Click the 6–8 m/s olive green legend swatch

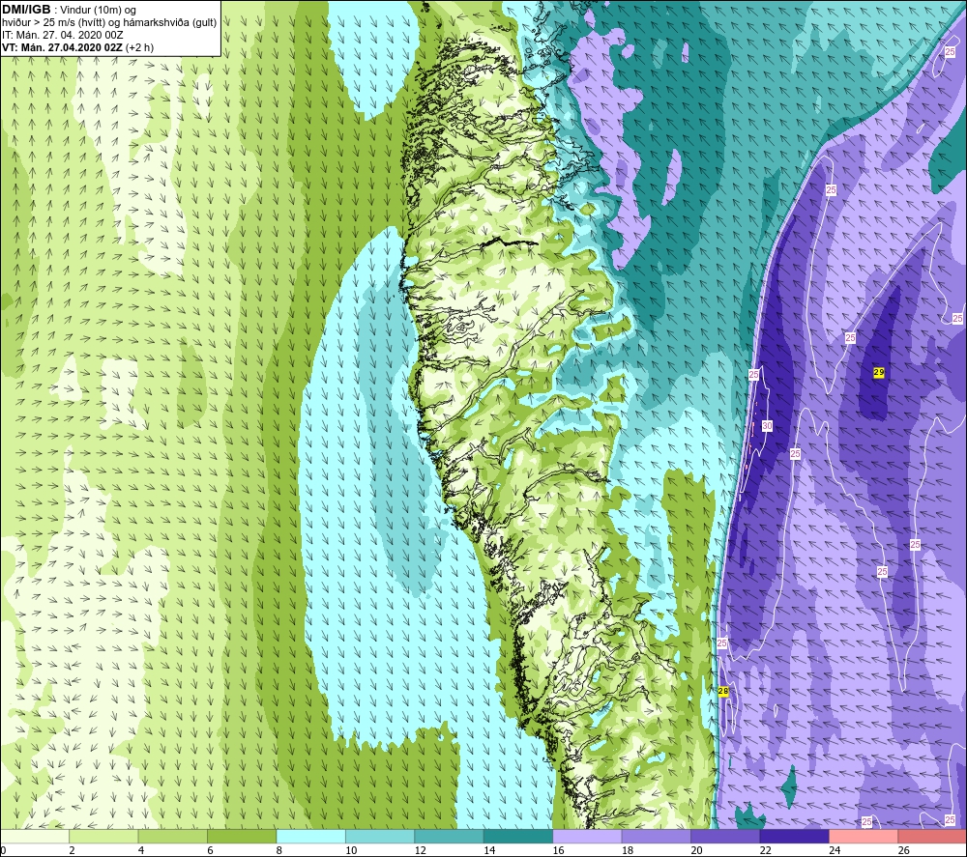[242, 836]
